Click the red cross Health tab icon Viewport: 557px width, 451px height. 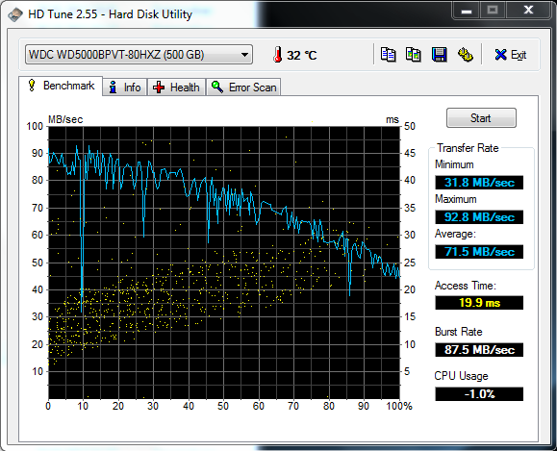pos(159,87)
